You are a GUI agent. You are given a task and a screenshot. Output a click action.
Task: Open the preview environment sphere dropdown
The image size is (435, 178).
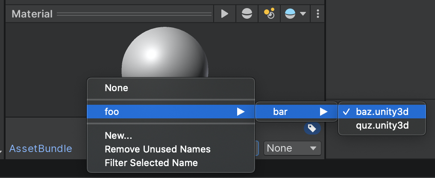point(295,14)
